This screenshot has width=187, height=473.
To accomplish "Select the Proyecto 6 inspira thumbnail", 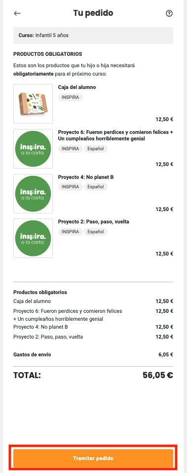I will [33, 149].
